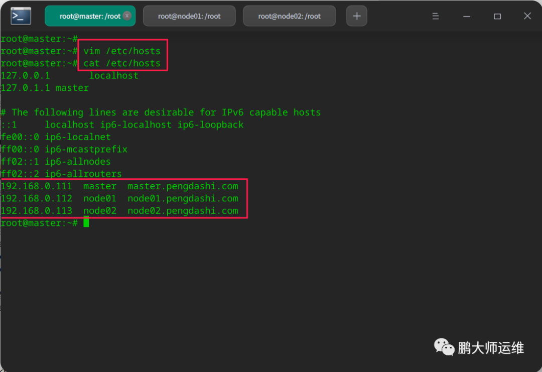The image size is (542, 372).
Task: Close the terminal window
Action: pyautogui.click(x=527, y=16)
